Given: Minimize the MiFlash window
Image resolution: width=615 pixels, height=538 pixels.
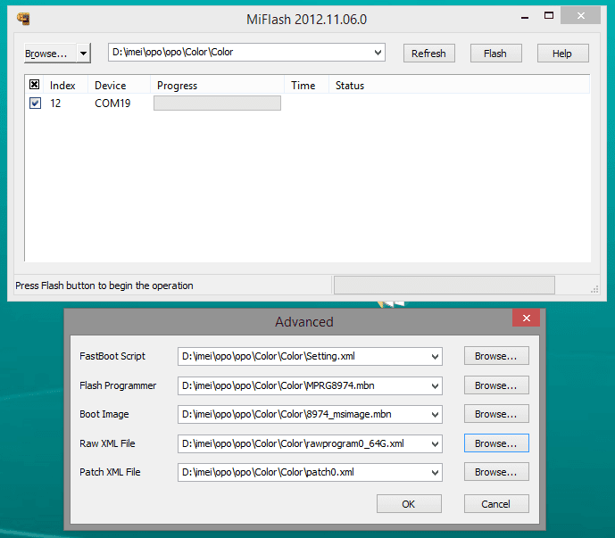Looking at the screenshot, I should (x=525, y=16).
